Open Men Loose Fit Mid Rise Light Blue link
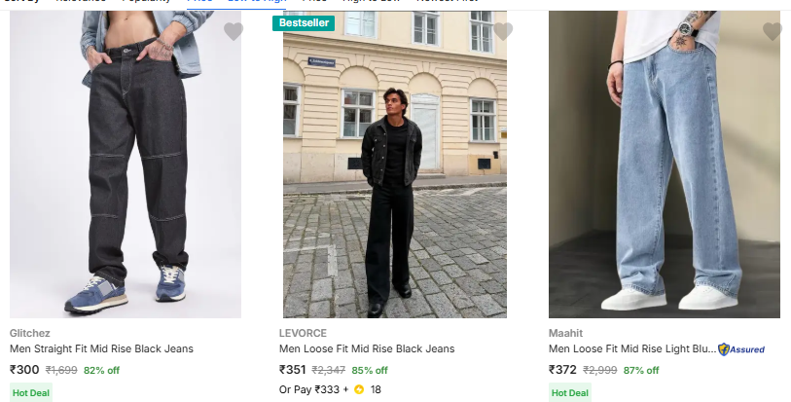This screenshot has height=402, width=791. coord(630,348)
